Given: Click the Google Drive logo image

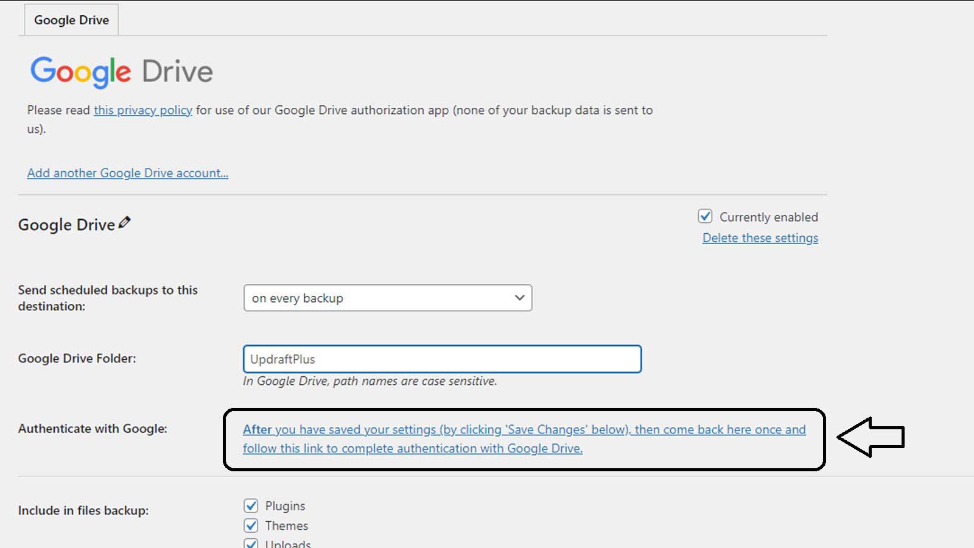Looking at the screenshot, I should [122, 72].
